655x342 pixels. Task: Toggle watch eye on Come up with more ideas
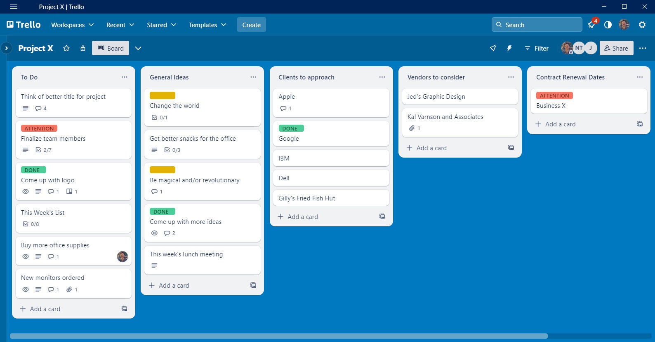coord(154,233)
